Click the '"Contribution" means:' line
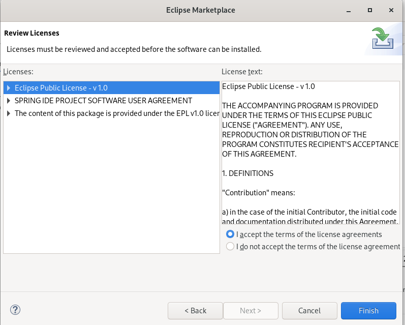 pyautogui.click(x=259, y=193)
